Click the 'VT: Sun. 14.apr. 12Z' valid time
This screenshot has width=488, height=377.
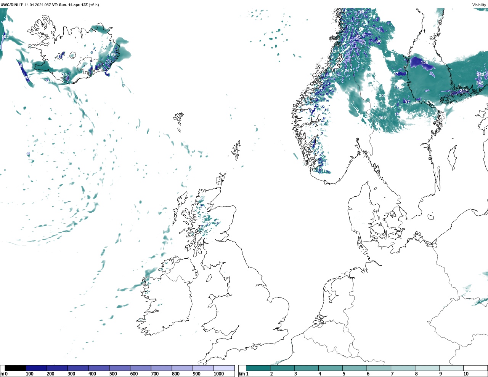click(x=70, y=5)
